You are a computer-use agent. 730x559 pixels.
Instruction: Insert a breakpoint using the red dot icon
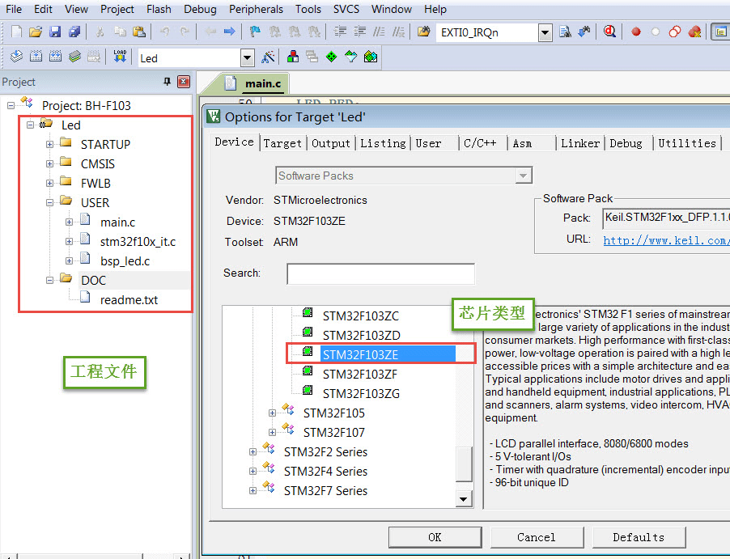pos(636,32)
